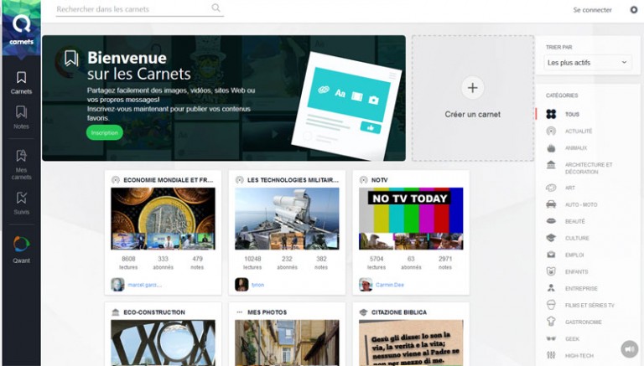Click the search magnifier icon

point(216,8)
